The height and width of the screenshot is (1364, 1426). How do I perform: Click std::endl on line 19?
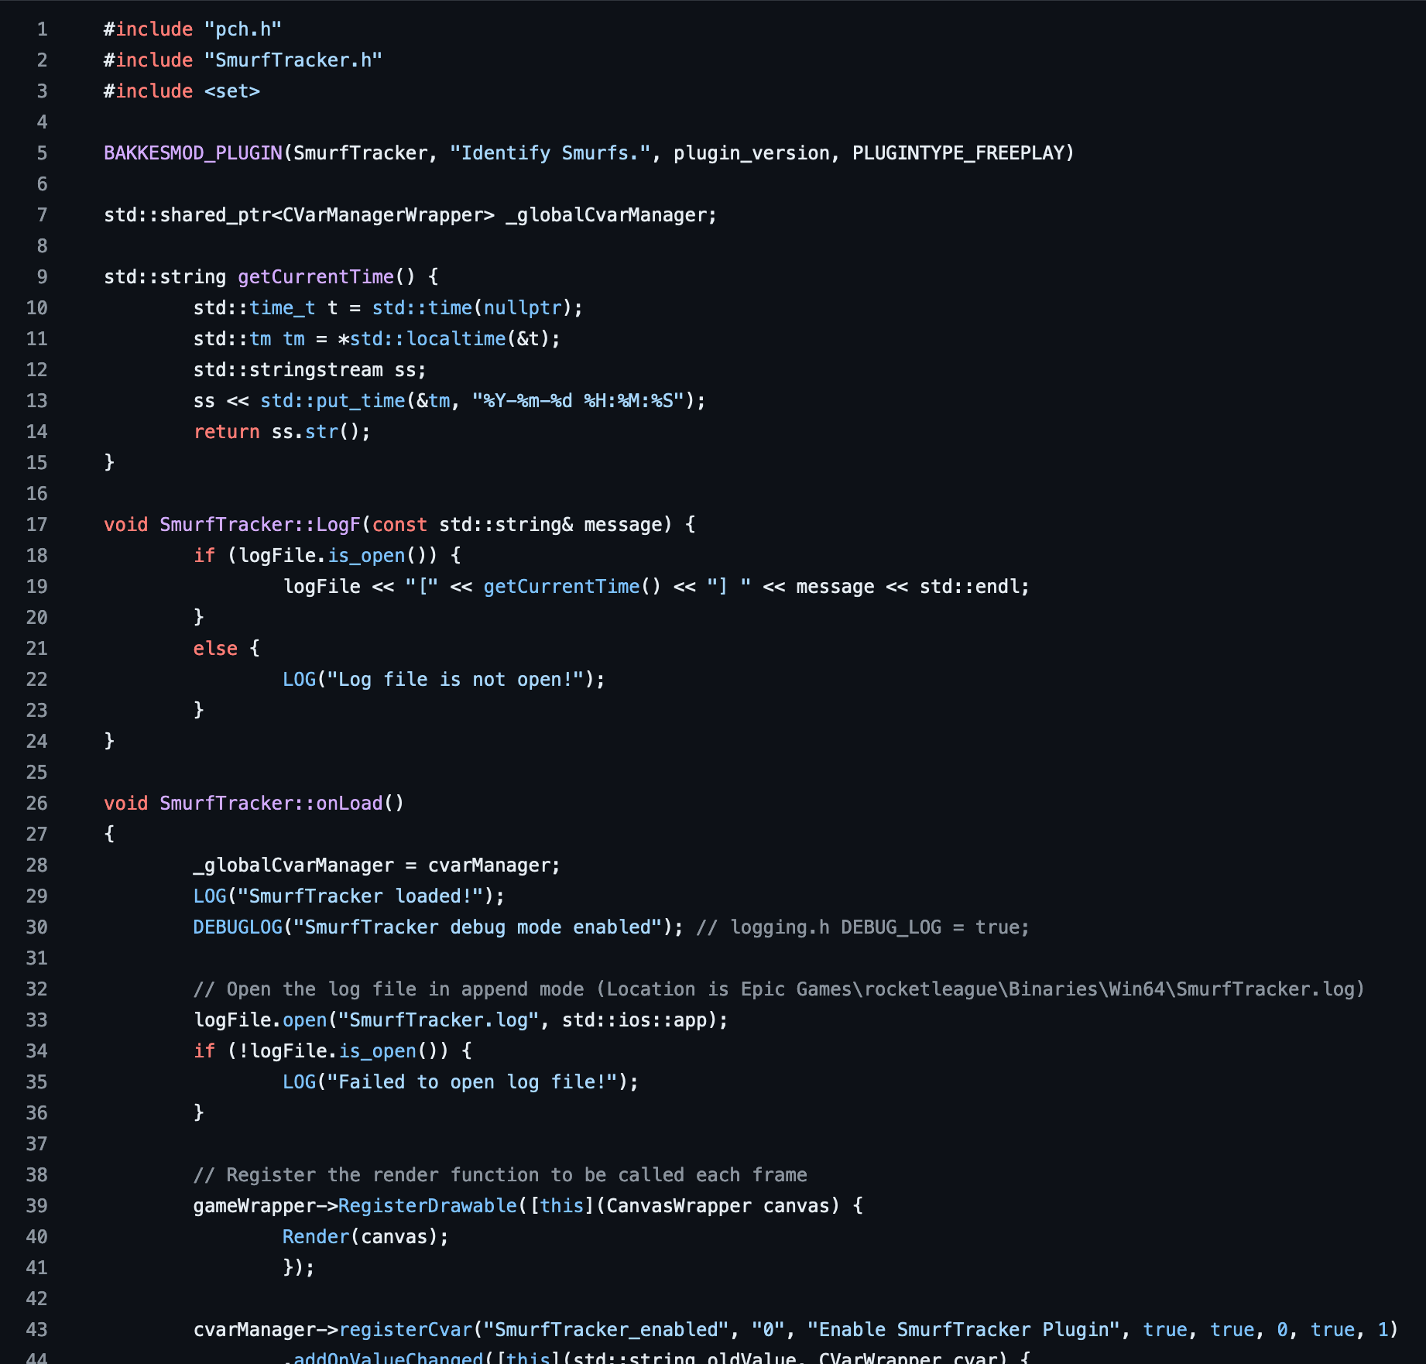click(969, 587)
